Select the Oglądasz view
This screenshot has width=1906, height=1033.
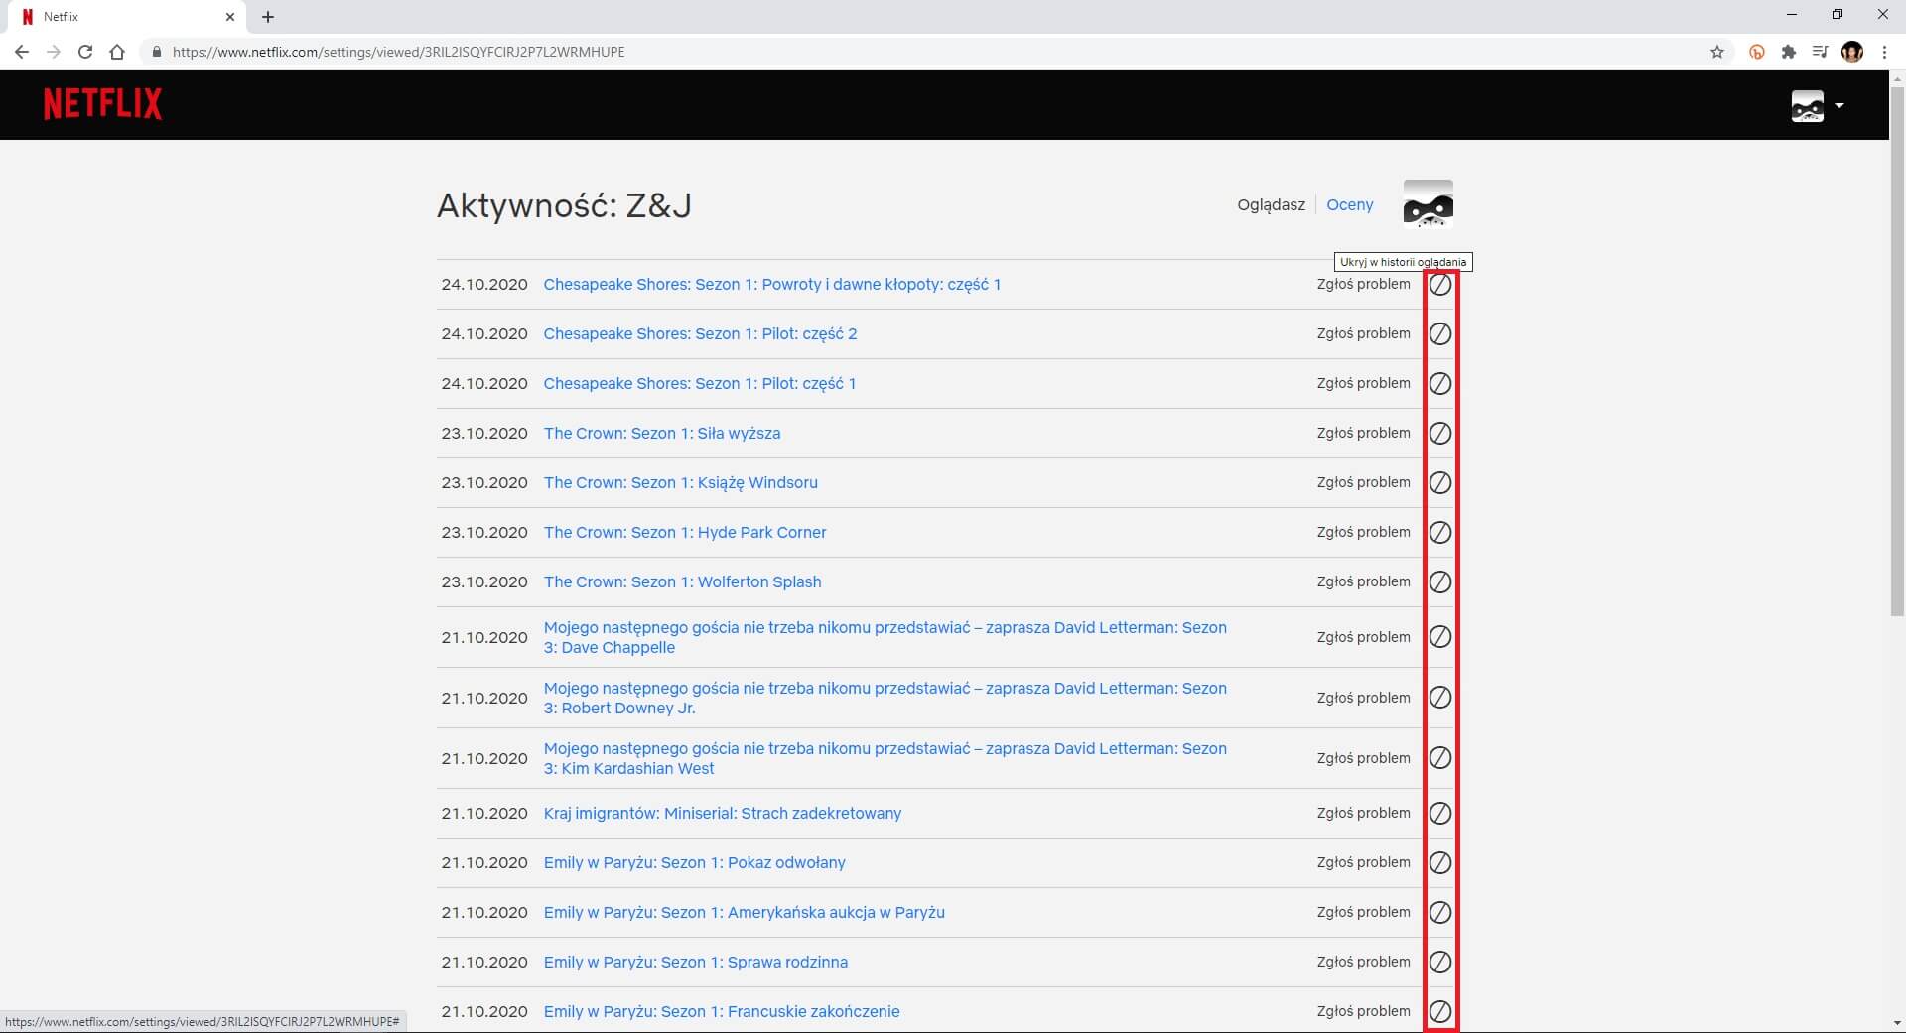tap(1271, 204)
